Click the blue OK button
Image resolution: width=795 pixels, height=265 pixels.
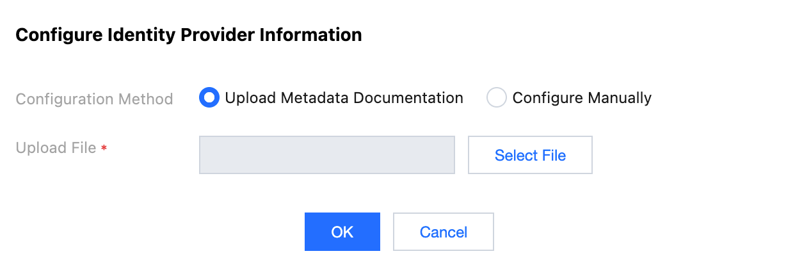(x=342, y=232)
